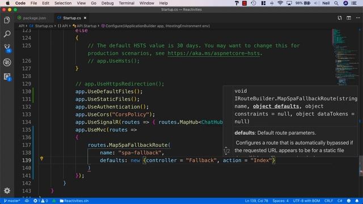Click the master branch indicator in status bar

pyautogui.click(x=12, y=201)
